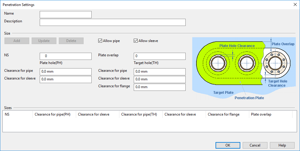Select the Plate overlap column header
The image size is (300, 151).
pos(271,114)
